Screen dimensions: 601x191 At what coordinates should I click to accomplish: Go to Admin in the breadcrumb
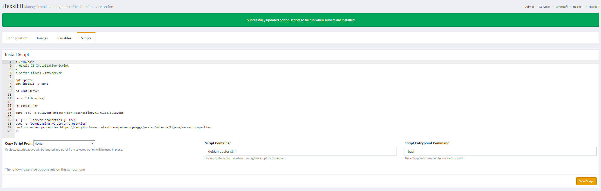(x=529, y=7)
